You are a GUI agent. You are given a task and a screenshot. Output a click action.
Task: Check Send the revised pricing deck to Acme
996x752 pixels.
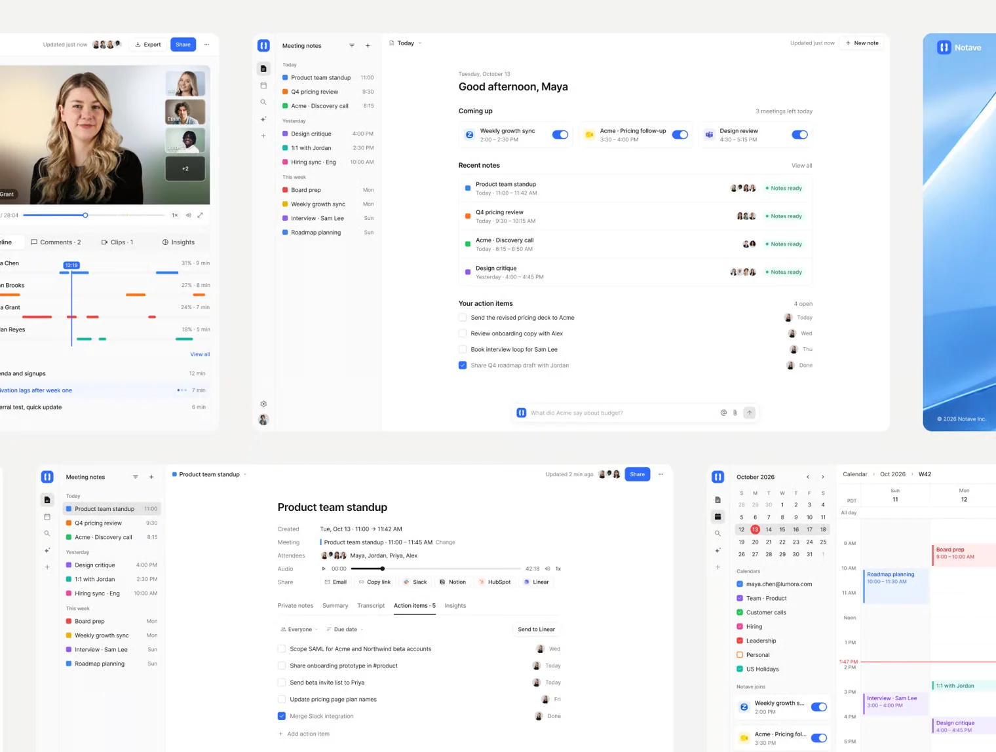click(463, 318)
